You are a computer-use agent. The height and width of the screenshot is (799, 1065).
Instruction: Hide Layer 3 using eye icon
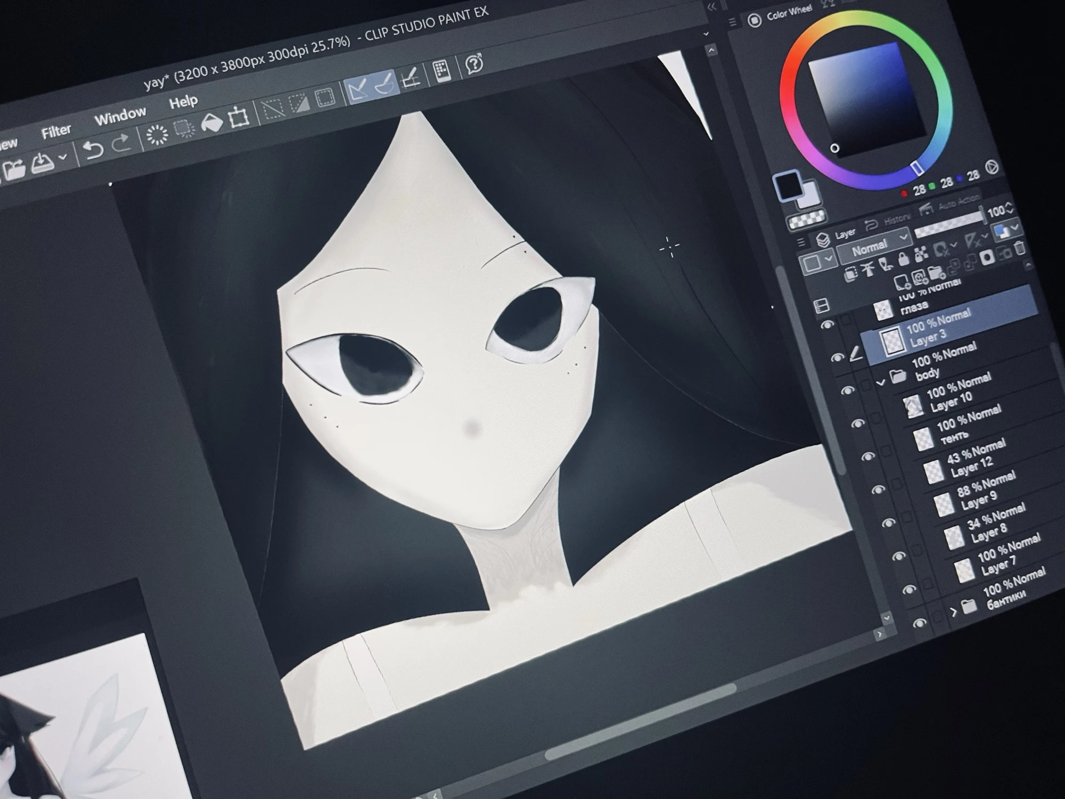tap(837, 358)
